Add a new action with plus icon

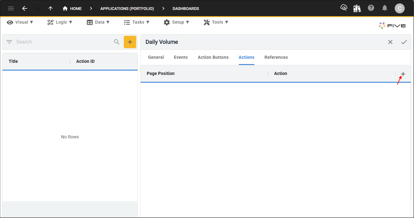pos(403,74)
